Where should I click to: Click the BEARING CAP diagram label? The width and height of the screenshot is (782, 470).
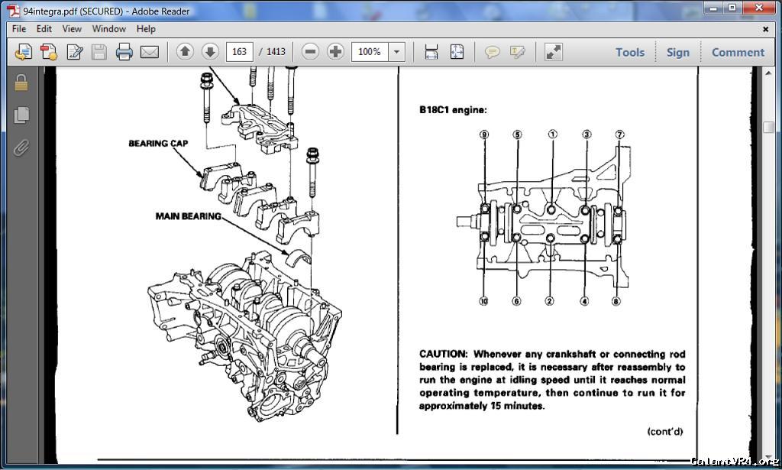(x=158, y=144)
